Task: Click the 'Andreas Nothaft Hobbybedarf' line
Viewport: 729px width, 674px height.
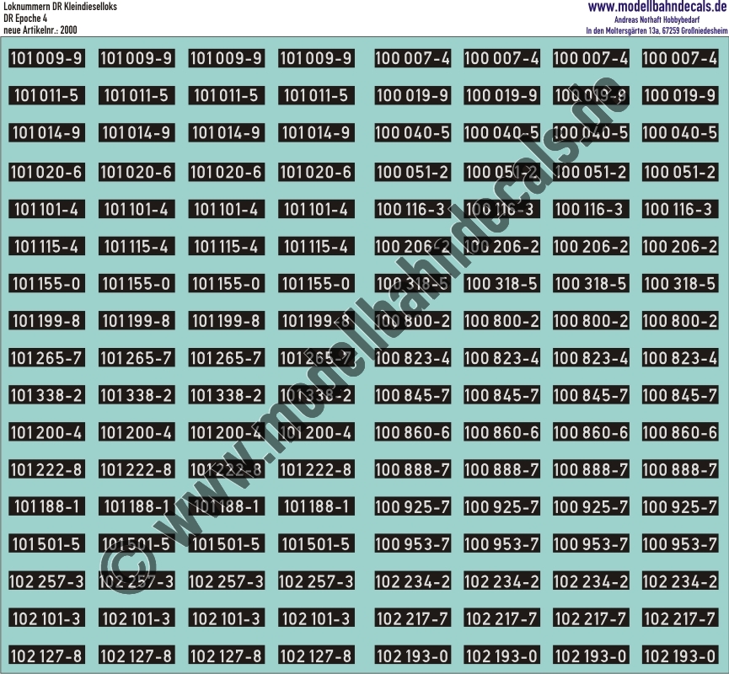Action: coord(657,19)
